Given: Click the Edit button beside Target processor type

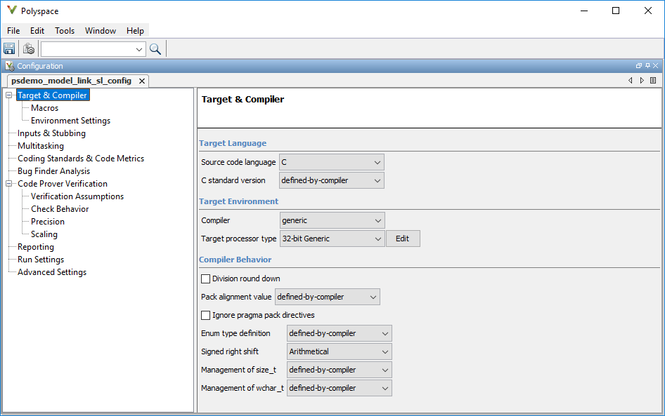Looking at the screenshot, I should click(403, 239).
